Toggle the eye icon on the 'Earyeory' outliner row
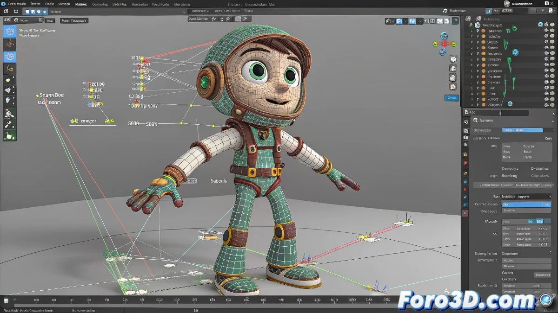 point(546,59)
